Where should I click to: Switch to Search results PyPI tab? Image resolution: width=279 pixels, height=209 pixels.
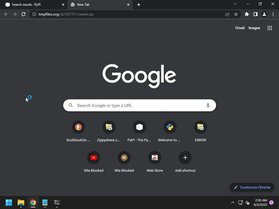34,5
